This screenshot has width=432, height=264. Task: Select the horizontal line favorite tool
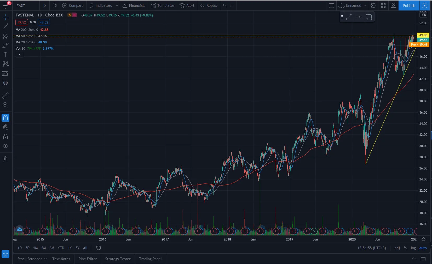pyautogui.click(x=359, y=17)
